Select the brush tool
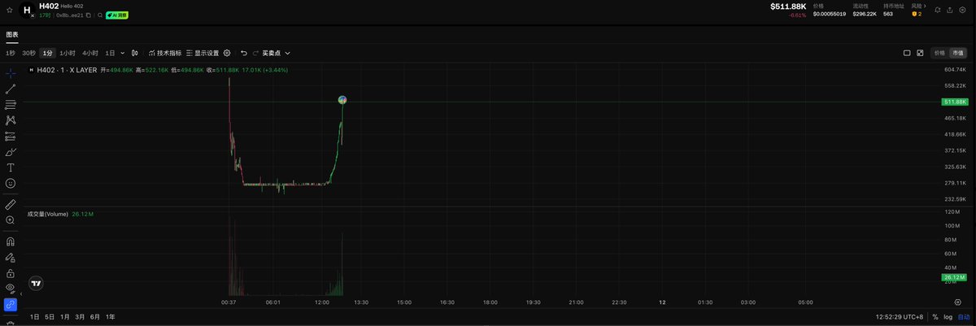Viewport: 976px width, 326px height. pyautogui.click(x=11, y=152)
